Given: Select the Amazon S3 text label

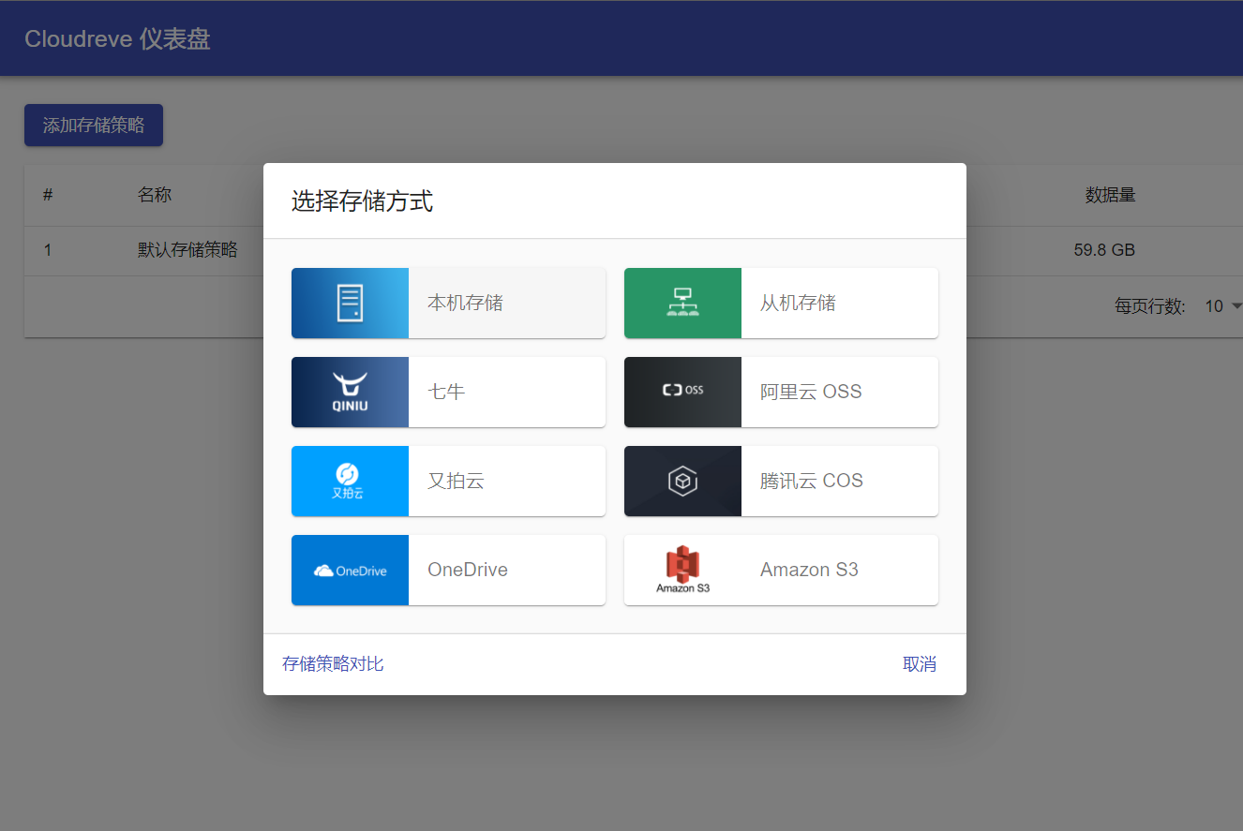Looking at the screenshot, I should click(809, 570).
